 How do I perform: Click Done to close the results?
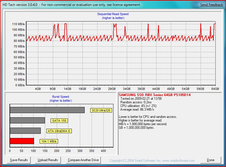[x=211, y=160]
